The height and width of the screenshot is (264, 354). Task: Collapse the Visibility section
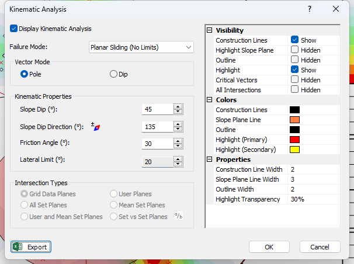[210, 30]
